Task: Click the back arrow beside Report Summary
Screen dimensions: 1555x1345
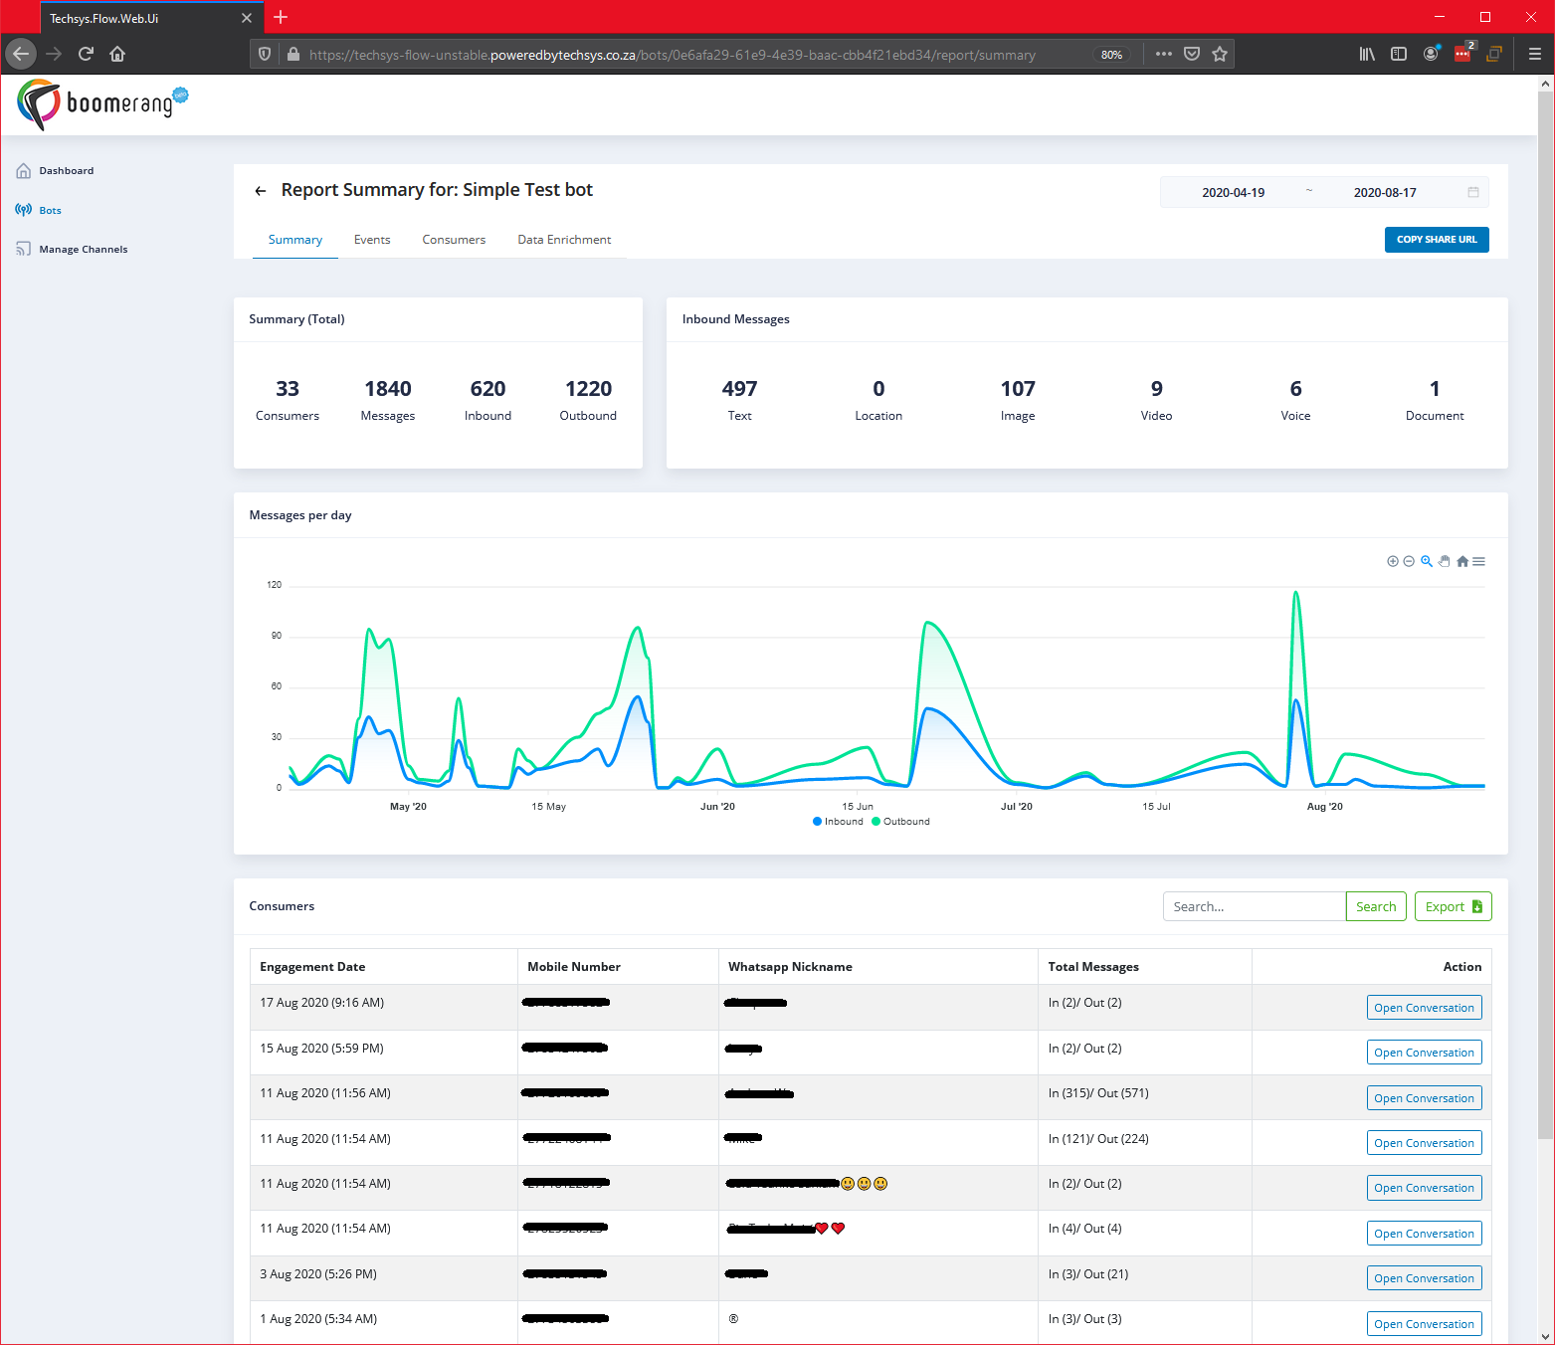Action: 261,191
